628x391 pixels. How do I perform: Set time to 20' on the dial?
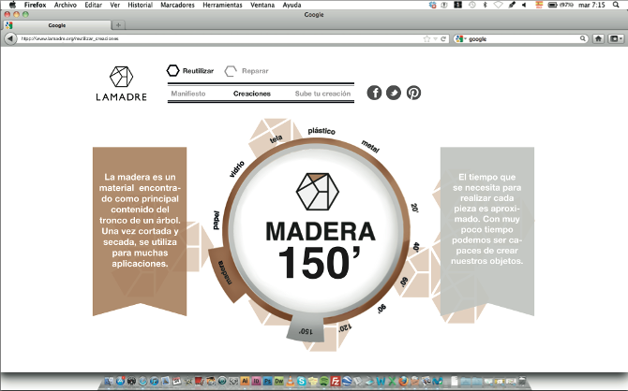click(x=414, y=208)
